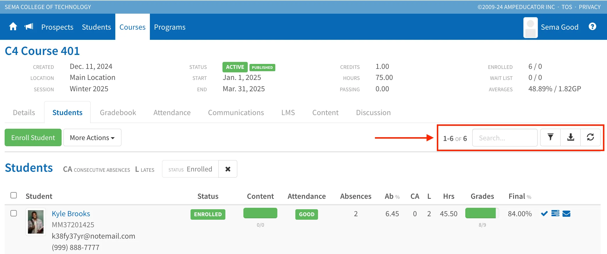Click the Enroll Student button
The height and width of the screenshot is (254, 607).
33,137
